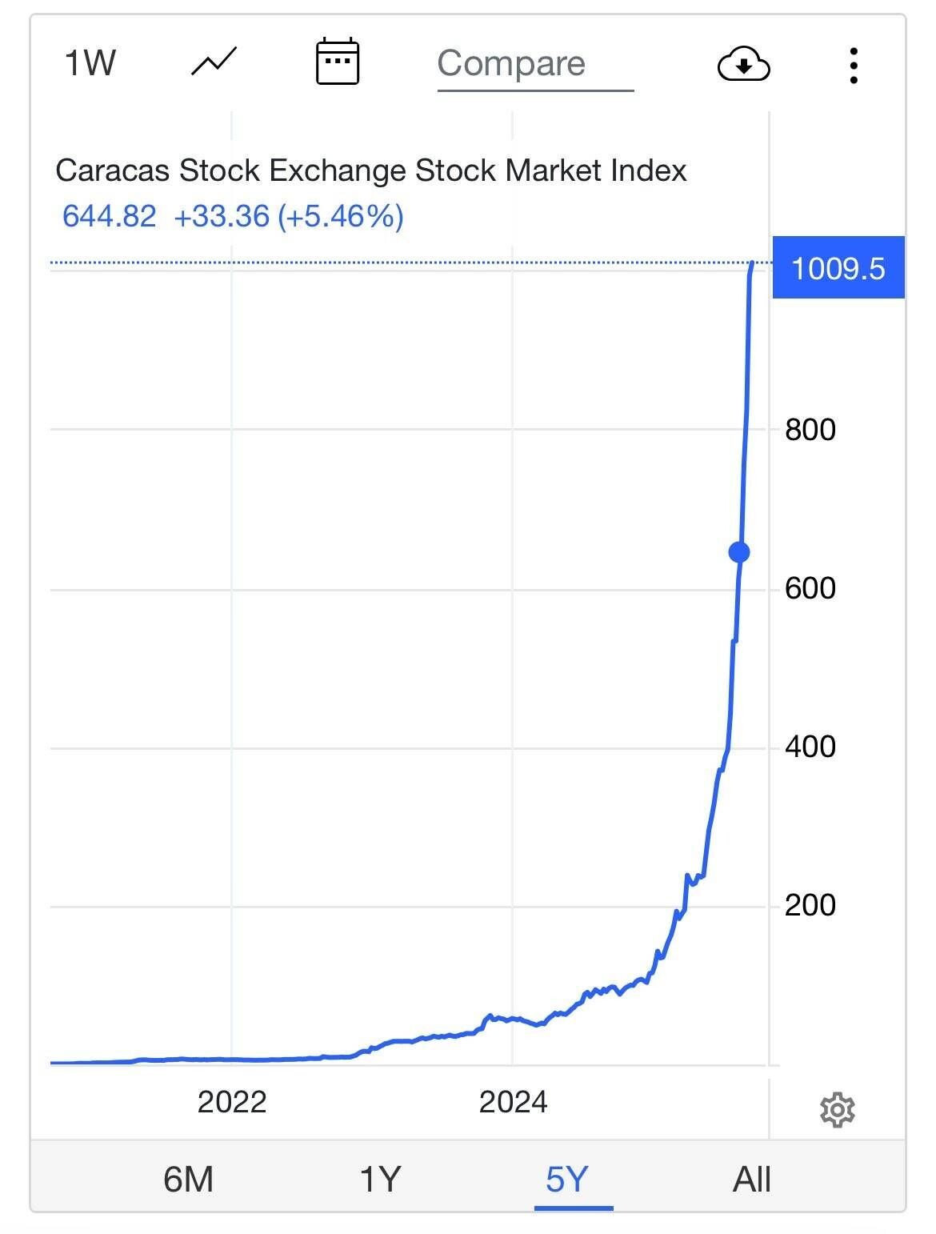Click the 1009.5 current price label
936x1234 pixels.
point(838,268)
